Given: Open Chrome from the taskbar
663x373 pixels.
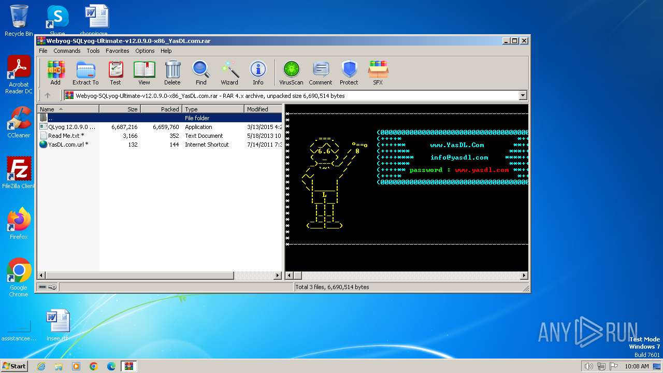Looking at the screenshot, I should tap(94, 366).
